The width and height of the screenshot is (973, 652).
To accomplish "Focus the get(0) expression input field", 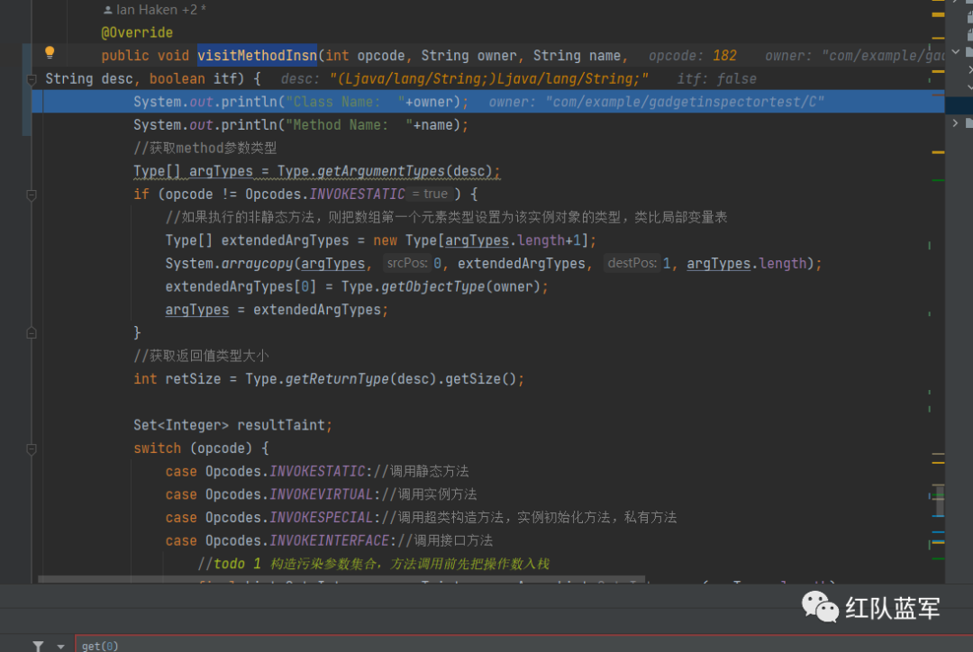I will coord(523,645).
